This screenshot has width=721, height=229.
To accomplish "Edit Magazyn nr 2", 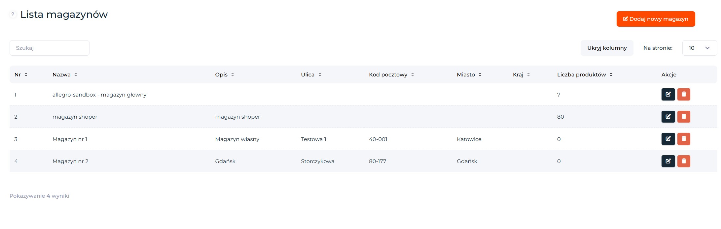I will pyautogui.click(x=668, y=161).
